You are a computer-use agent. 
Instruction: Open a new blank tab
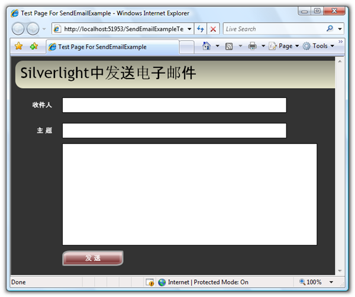pos(187,47)
